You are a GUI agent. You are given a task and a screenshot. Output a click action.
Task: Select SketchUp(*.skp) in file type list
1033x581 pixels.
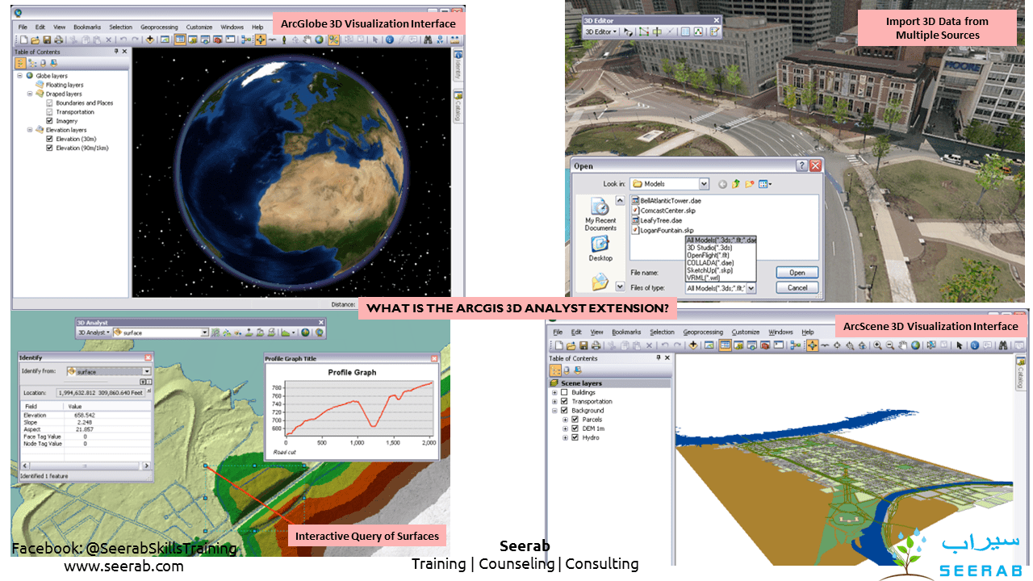pos(710,270)
